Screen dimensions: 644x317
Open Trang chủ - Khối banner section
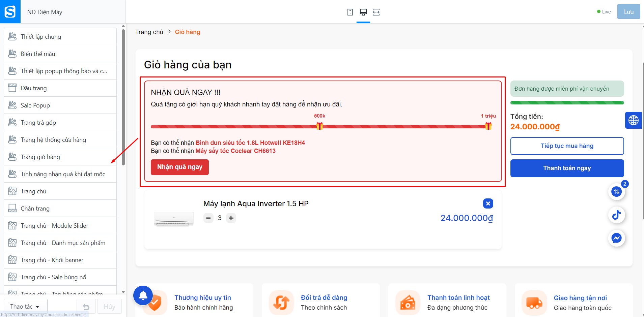(x=60, y=260)
